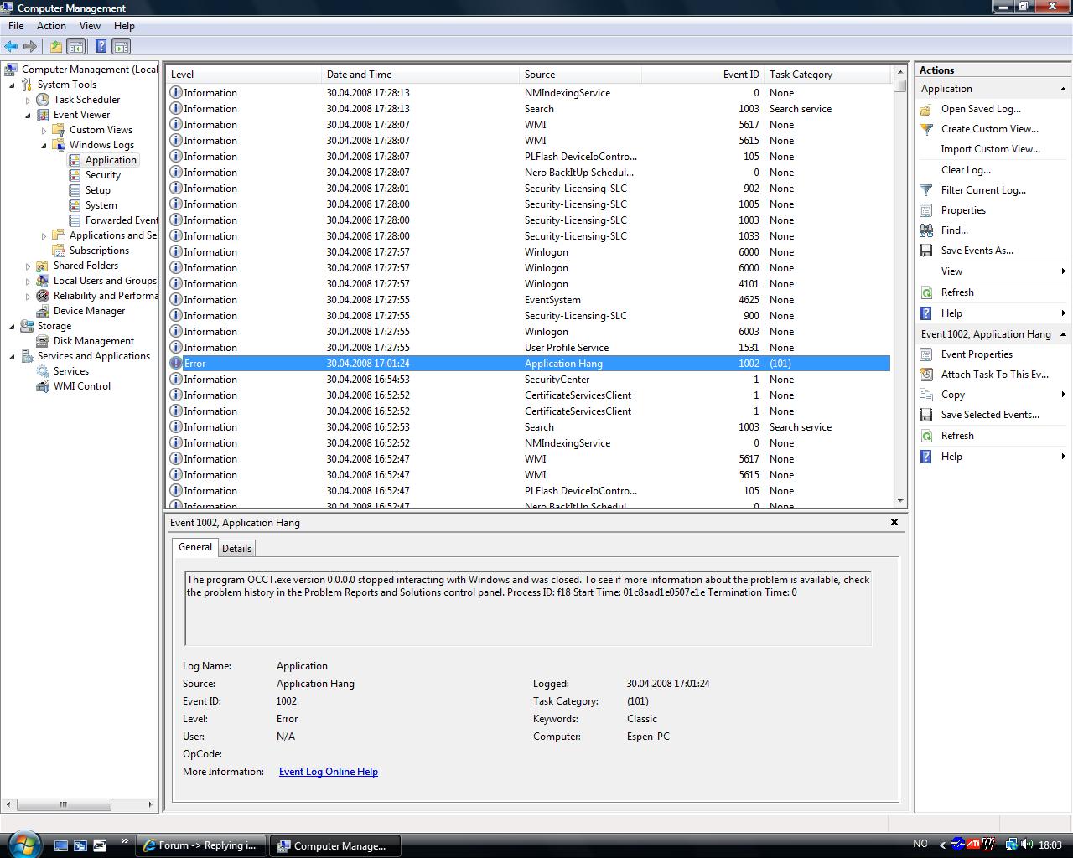Viewport: 1073px width, 858px height.
Task: Click the WMI Control icon
Action: pyautogui.click(x=43, y=386)
